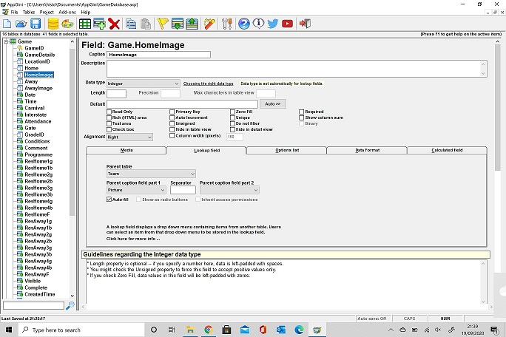Open the Twitter bird icon in toolbar
The image size is (506, 337).
click(273, 24)
